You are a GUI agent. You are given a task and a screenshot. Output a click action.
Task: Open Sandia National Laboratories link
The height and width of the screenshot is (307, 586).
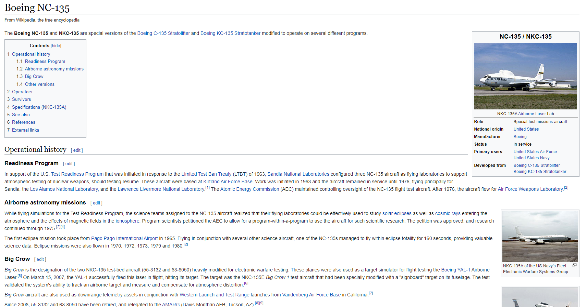click(x=298, y=174)
